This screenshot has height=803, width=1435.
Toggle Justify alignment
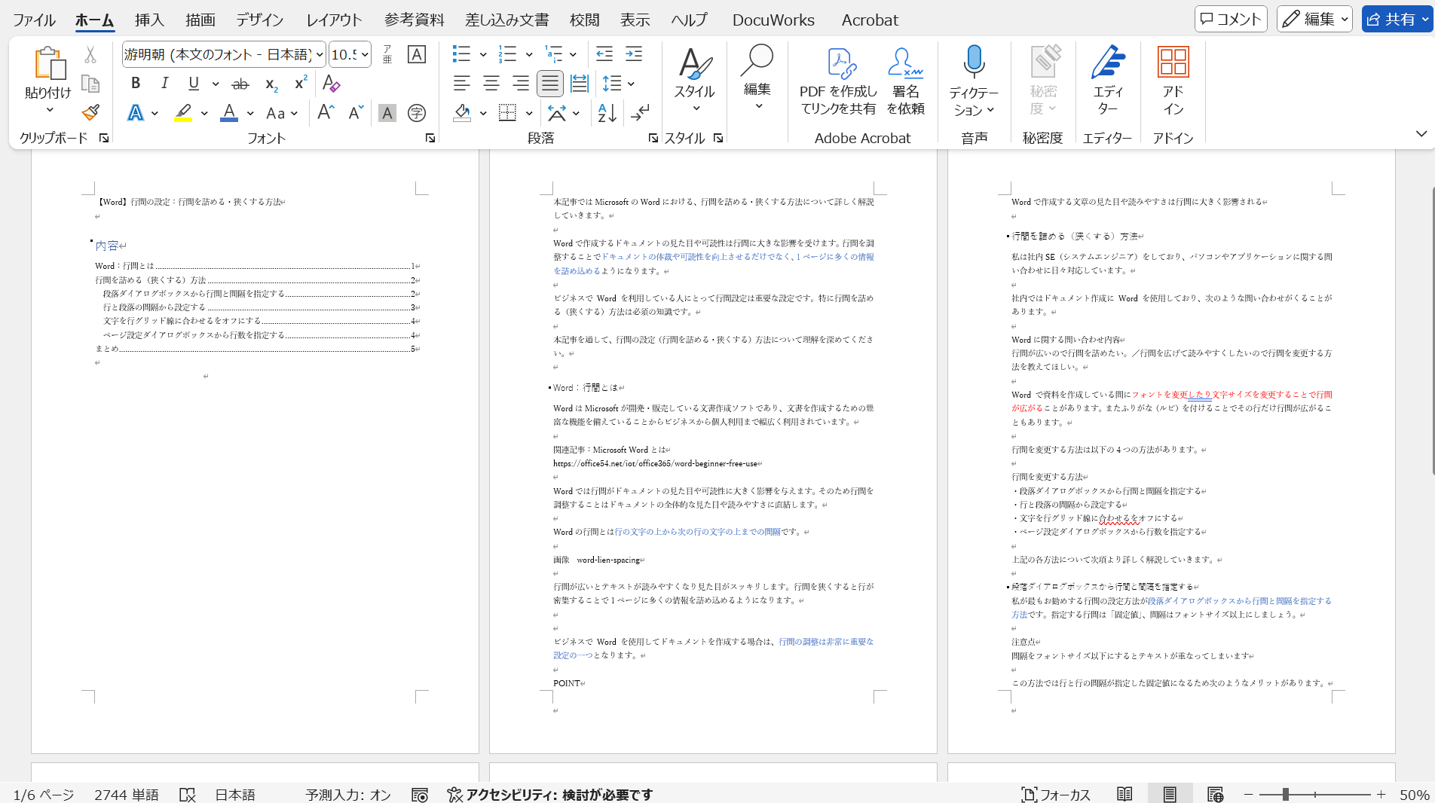click(x=550, y=84)
